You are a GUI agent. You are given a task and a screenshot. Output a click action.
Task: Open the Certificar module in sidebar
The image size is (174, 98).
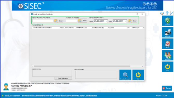(168, 21)
